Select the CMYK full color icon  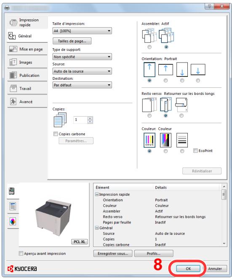point(149,140)
